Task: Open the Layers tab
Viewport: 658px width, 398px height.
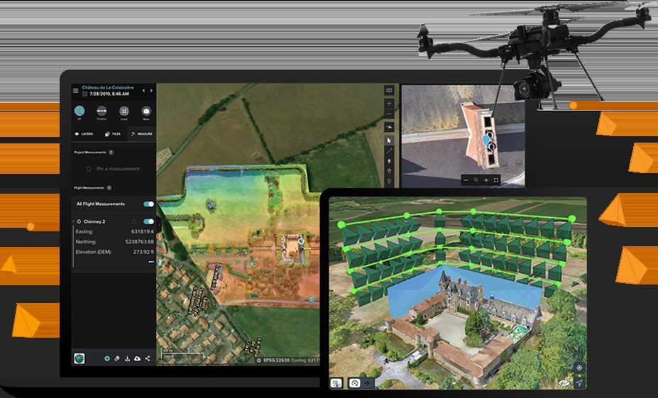Action: coord(84,133)
